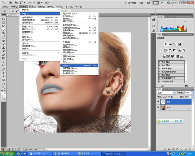Viewport: 195px width, 156px height.
Task: Add an Invert adjustment icon
Action: [x=164, y=56]
